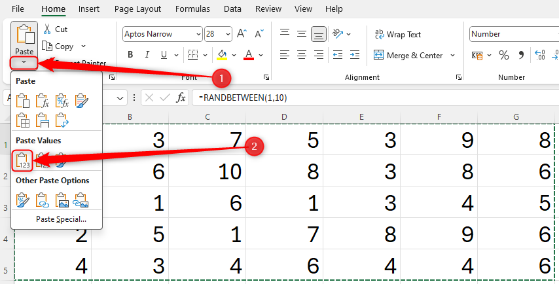
Task: Choose the paste as Picture option
Action: tap(62, 200)
